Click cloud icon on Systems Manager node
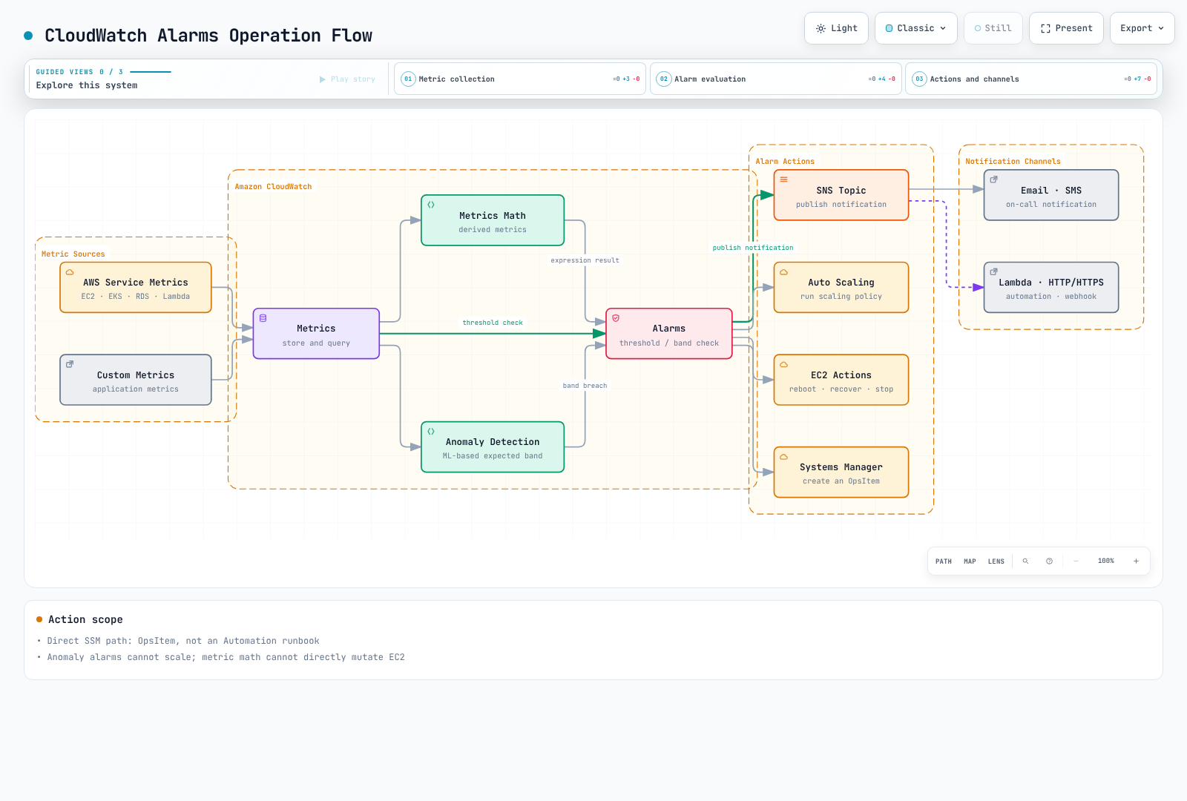1187x801 pixels. [783, 457]
